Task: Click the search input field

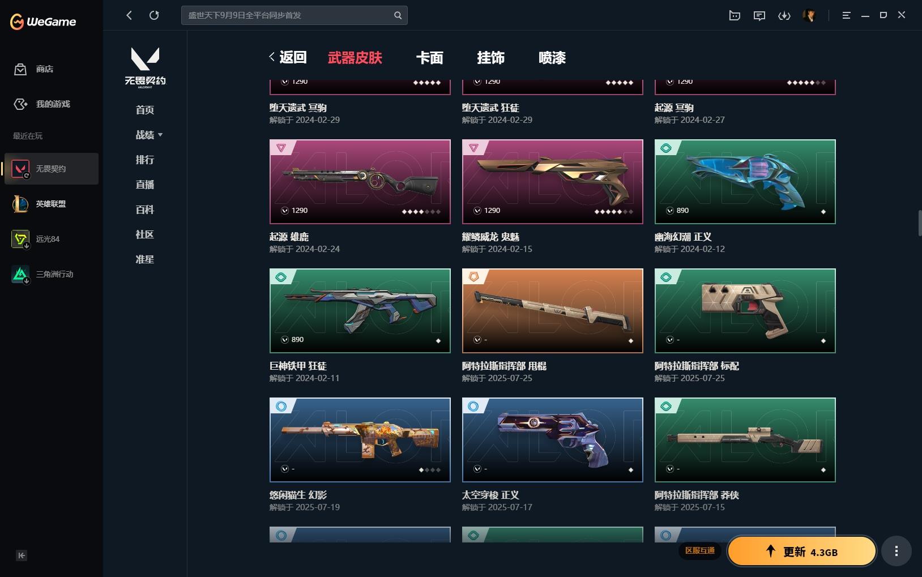Action: pyautogui.click(x=294, y=15)
